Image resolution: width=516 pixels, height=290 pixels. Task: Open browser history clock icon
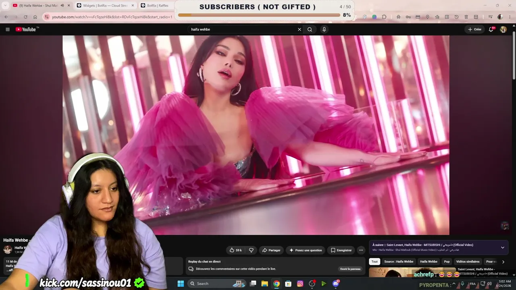coord(456,17)
